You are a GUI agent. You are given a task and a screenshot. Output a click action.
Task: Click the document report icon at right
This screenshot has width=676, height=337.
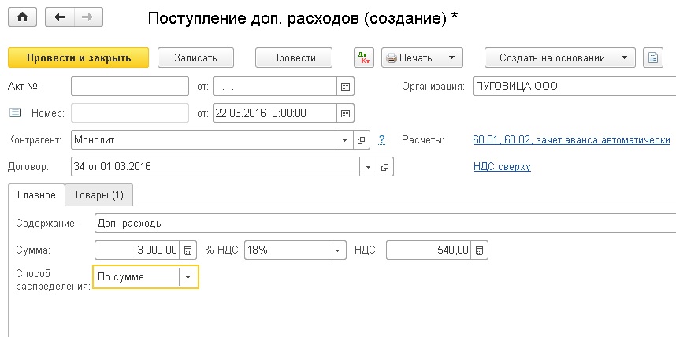[x=652, y=57]
